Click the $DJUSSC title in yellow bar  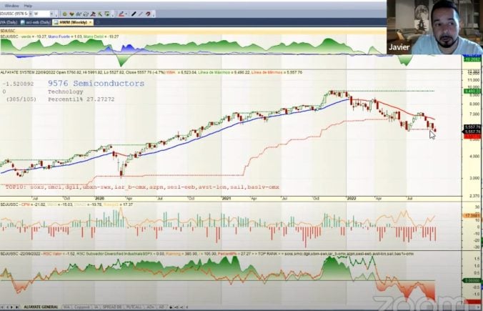[x=8, y=31]
